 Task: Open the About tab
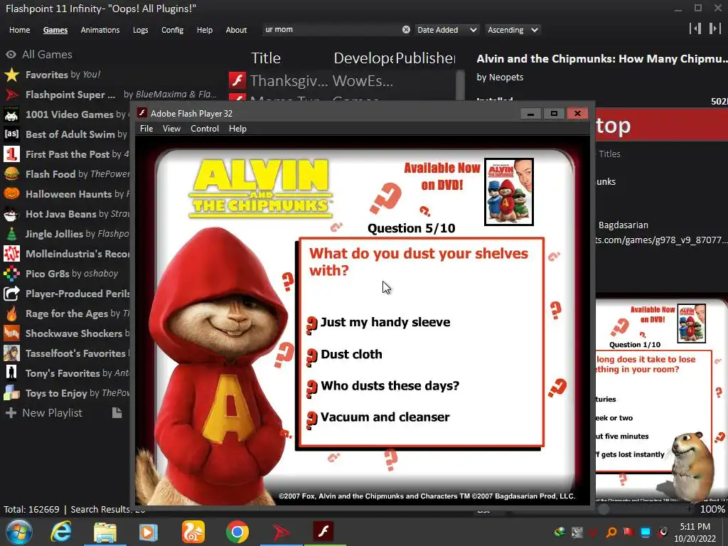[x=236, y=30]
